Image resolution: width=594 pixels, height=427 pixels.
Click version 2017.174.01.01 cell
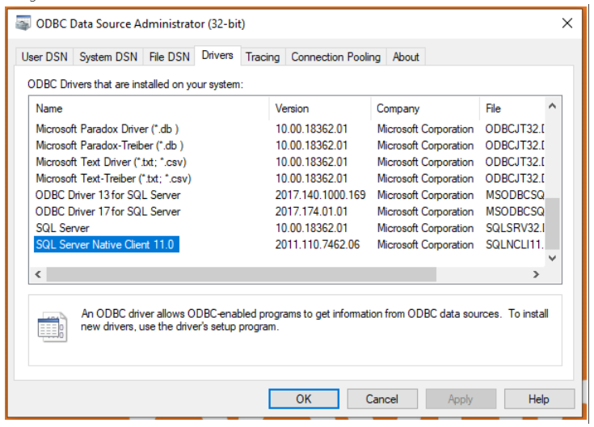(x=311, y=212)
